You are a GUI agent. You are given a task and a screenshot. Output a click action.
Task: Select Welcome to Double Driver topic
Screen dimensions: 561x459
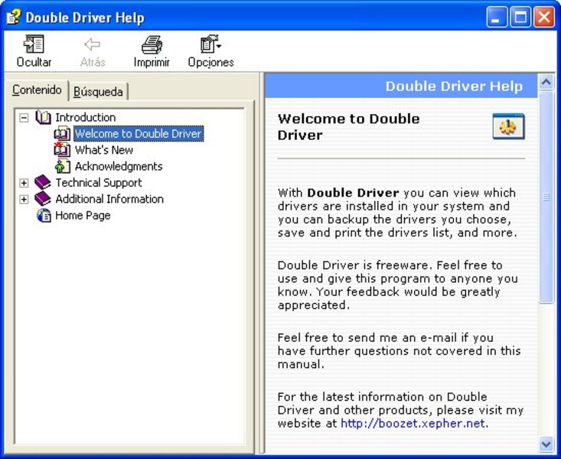tap(138, 134)
